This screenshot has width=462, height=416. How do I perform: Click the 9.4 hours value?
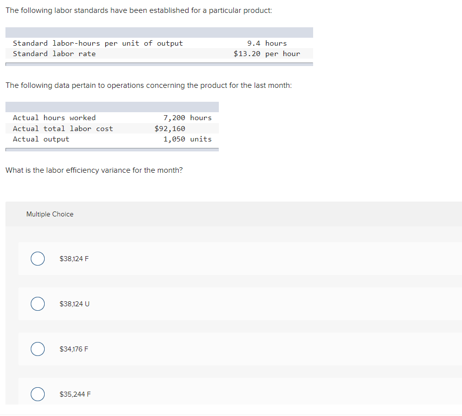coord(267,43)
